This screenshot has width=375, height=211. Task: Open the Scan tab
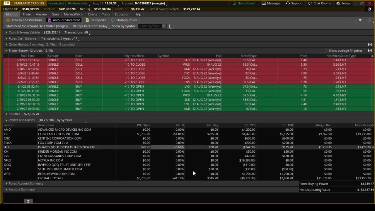[55, 14]
